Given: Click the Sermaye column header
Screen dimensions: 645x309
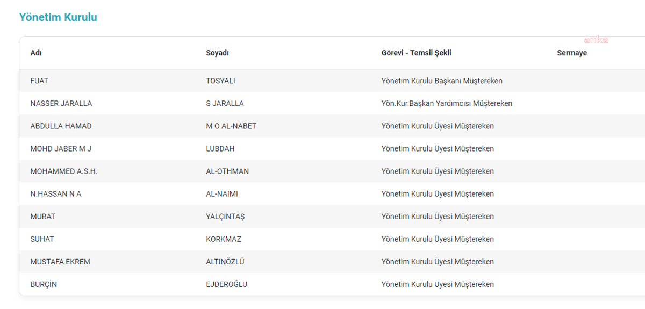Looking at the screenshot, I should (572, 53).
